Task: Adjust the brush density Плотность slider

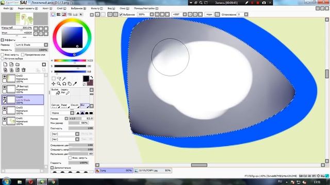Action: pyautogui.click(x=81, y=128)
